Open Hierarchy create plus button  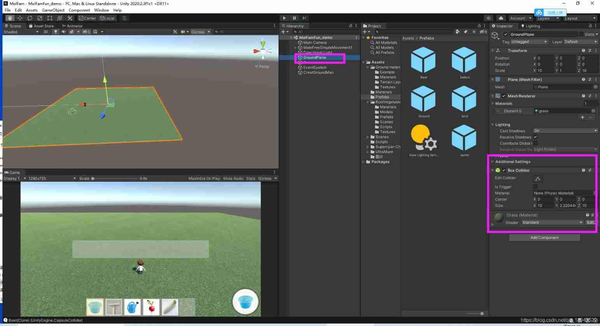point(285,32)
